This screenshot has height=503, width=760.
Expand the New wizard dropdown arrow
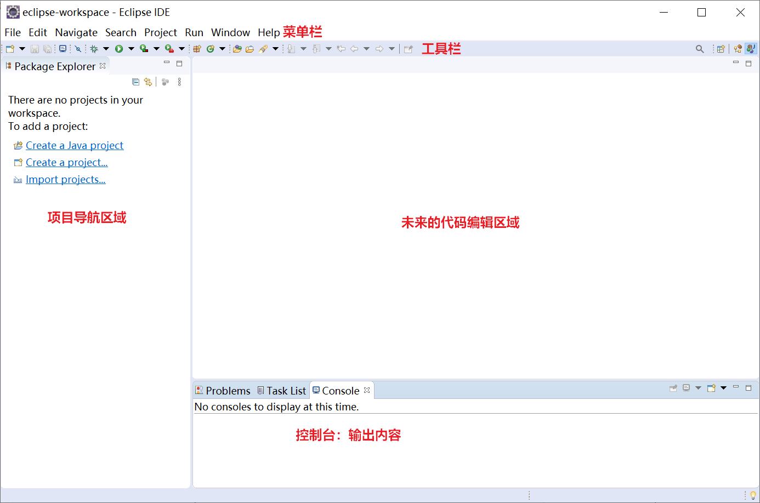[22, 49]
